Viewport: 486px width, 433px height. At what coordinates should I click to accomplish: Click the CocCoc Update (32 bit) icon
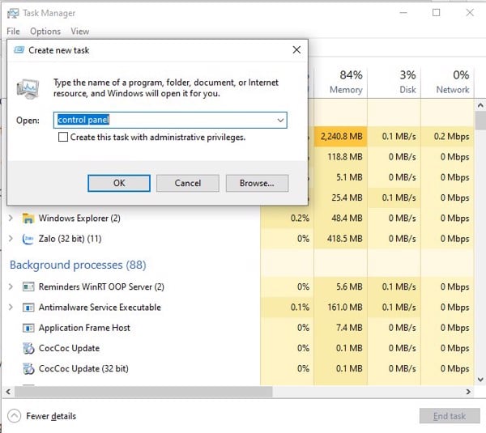(28, 368)
